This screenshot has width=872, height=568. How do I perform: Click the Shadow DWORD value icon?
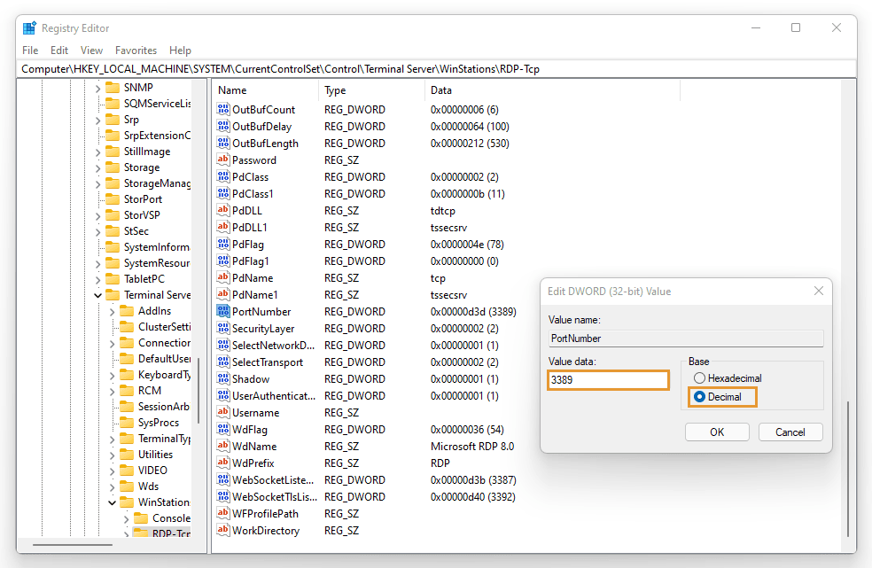pyautogui.click(x=223, y=378)
